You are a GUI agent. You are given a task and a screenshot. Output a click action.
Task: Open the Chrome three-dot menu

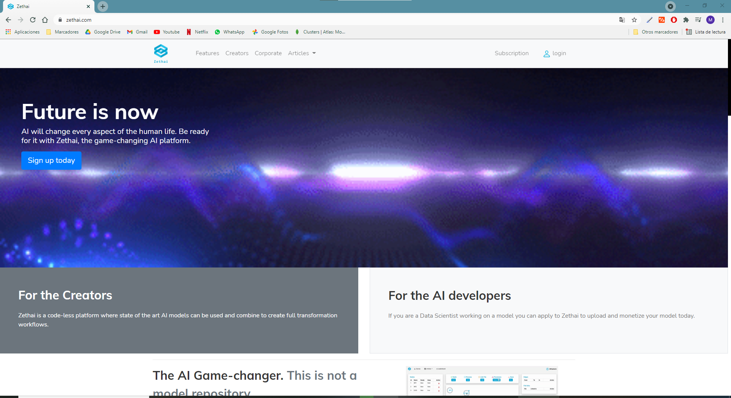pyautogui.click(x=723, y=20)
